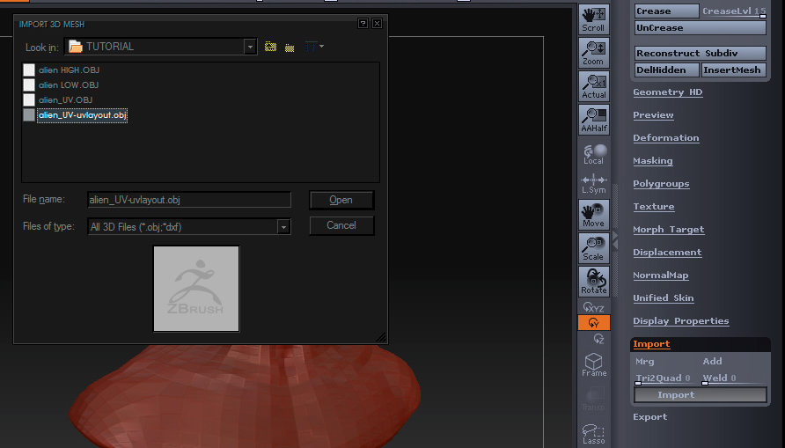
Task: Toggle the Mrg import option
Action: [645, 362]
